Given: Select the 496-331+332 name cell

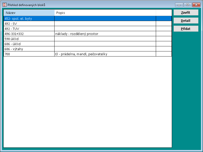Looking at the screenshot, I should click(x=29, y=34).
